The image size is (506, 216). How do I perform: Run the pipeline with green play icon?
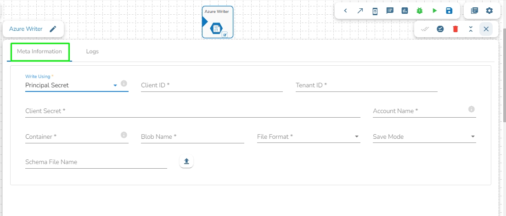(x=434, y=11)
